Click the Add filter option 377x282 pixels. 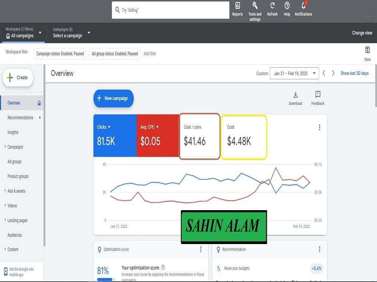150,54
